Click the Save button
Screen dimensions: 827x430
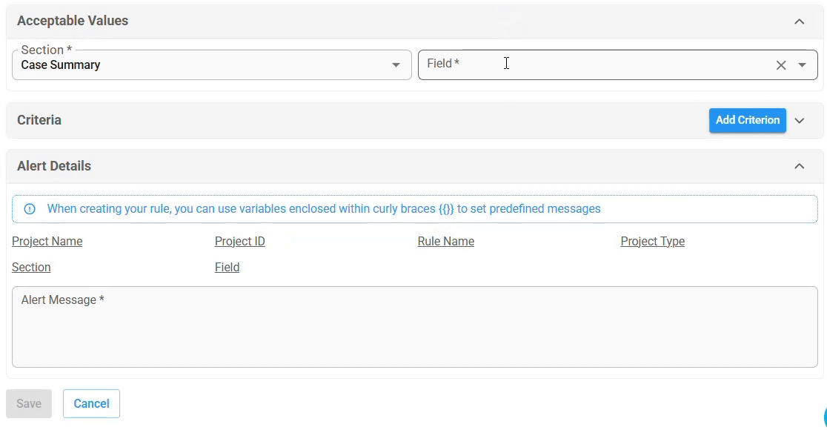29,403
